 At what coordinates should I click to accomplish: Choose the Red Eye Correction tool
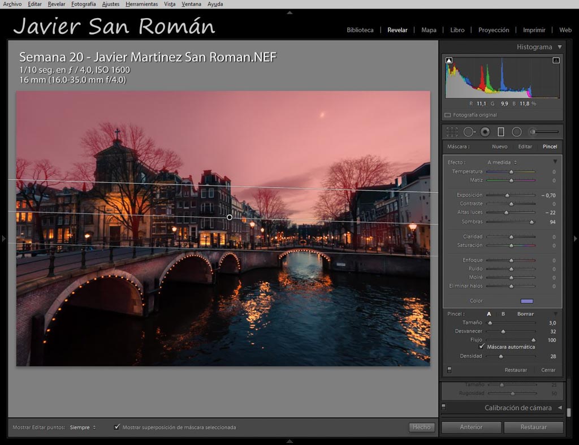(x=485, y=132)
